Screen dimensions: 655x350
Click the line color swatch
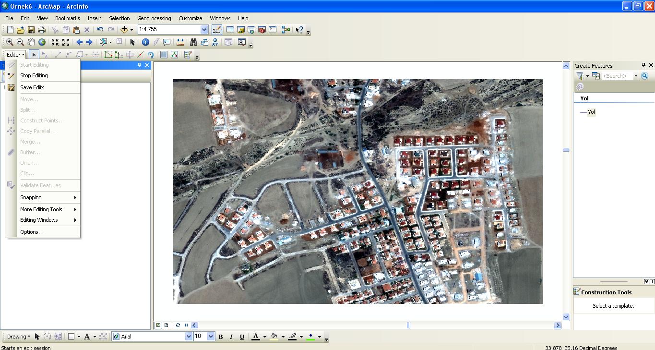tap(292, 337)
